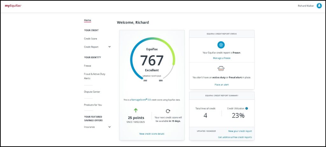Open the user profile avatar icon
Viewport: 326px width, 147px height.
click(x=319, y=6)
